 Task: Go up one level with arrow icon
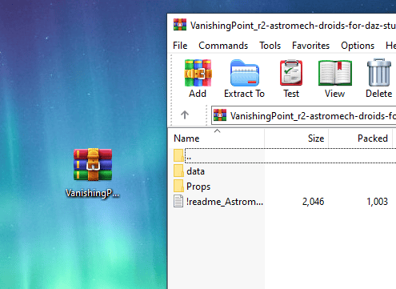pyautogui.click(x=185, y=115)
